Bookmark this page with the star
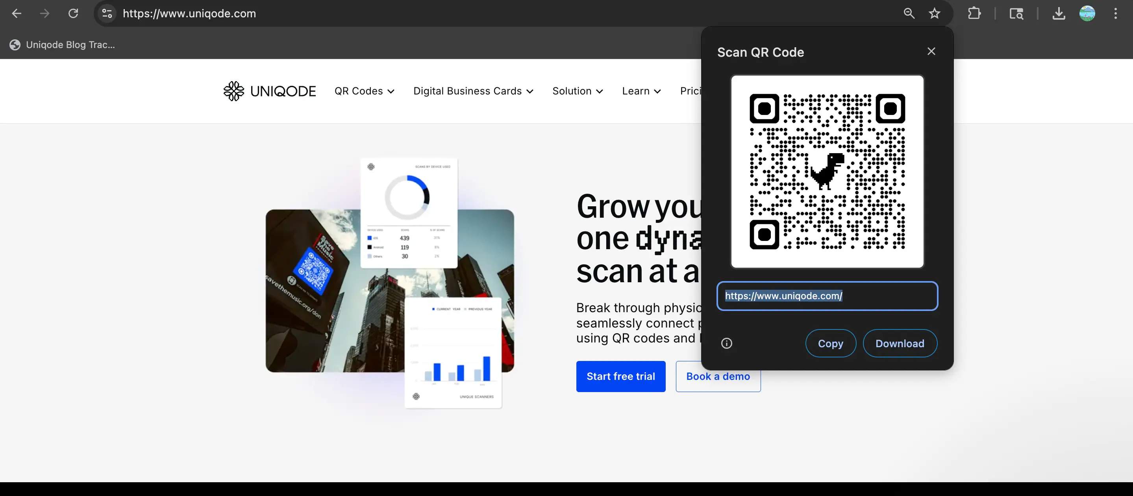The height and width of the screenshot is (496, 1133). (934, 14)
